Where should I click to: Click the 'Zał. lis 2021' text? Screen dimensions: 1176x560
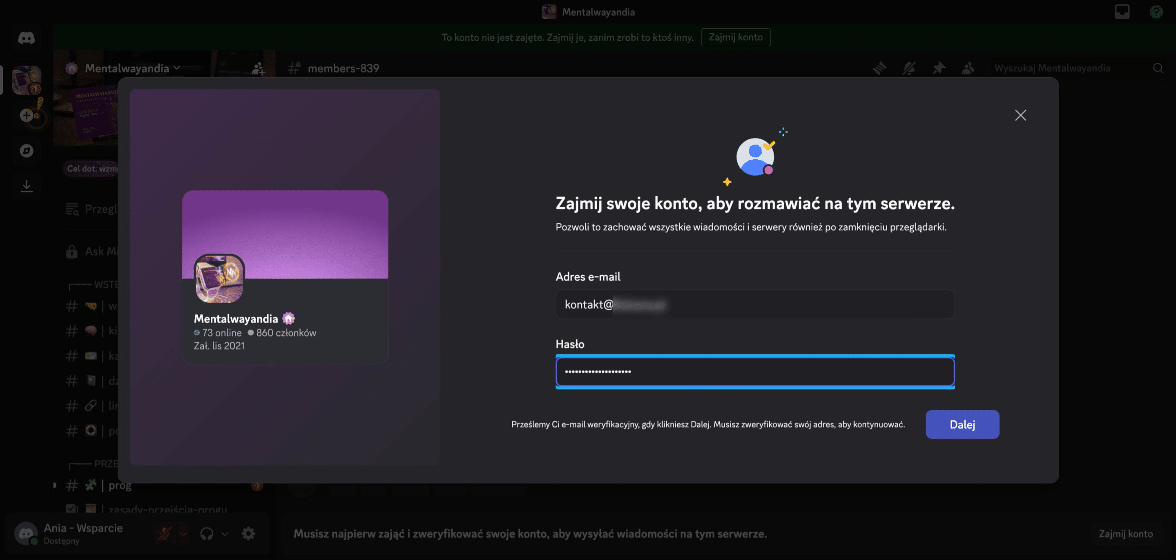pyautogui.click(x=219, y=346)
